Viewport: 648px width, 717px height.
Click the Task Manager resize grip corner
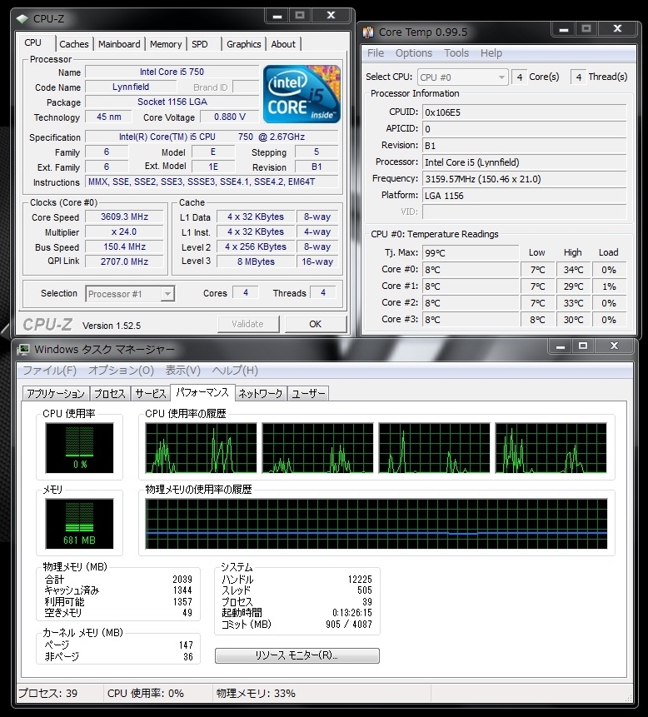(629, 697)
